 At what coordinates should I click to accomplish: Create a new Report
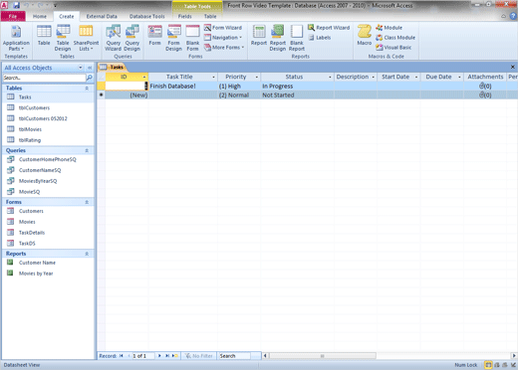(x=259, y=36)
